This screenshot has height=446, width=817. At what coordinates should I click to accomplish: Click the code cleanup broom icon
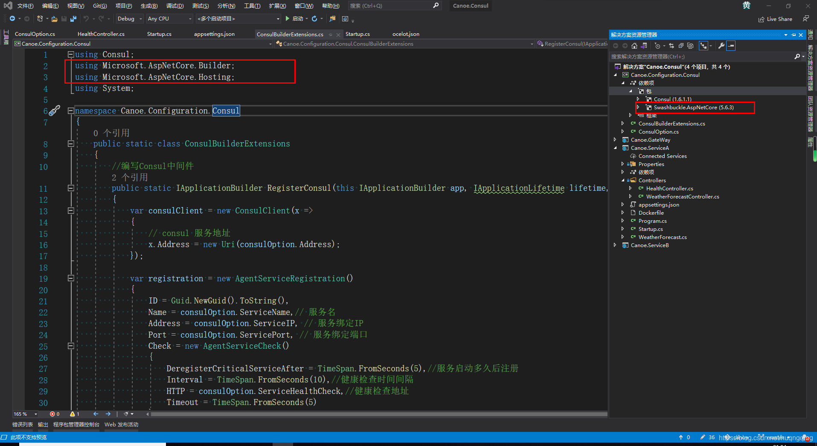click(126, 414)
